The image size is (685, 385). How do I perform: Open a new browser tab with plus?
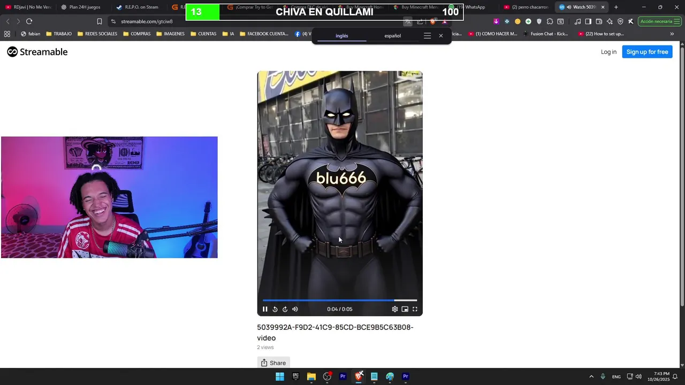[x=616, y=7]
